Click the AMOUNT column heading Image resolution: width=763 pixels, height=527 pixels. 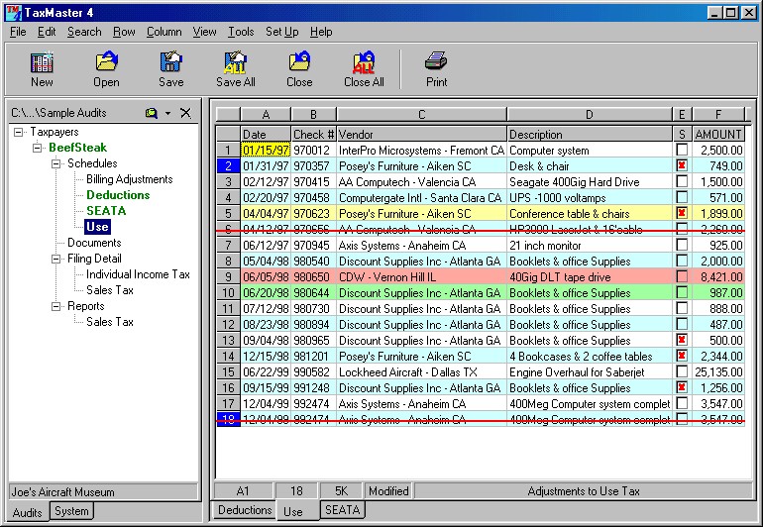click(718, 135)
